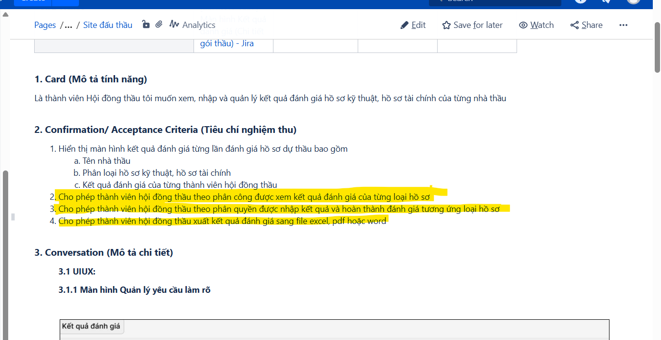Expand the collapsed breadcrumb ellipsis
This screenshot has width=661, height=340.
tap(68, 25)
